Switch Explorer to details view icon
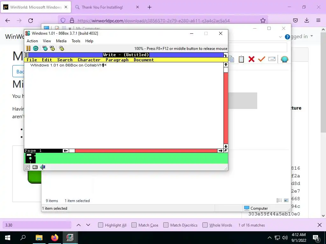This screenshot has width=326, height=244. 279,200
